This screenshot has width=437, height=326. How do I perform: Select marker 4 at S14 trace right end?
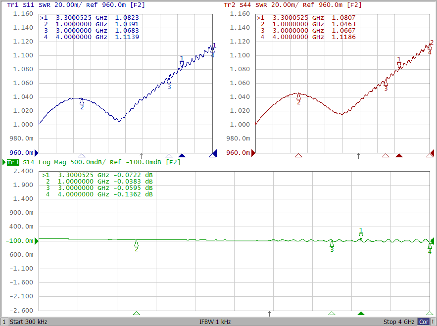(x=430, y=245)
